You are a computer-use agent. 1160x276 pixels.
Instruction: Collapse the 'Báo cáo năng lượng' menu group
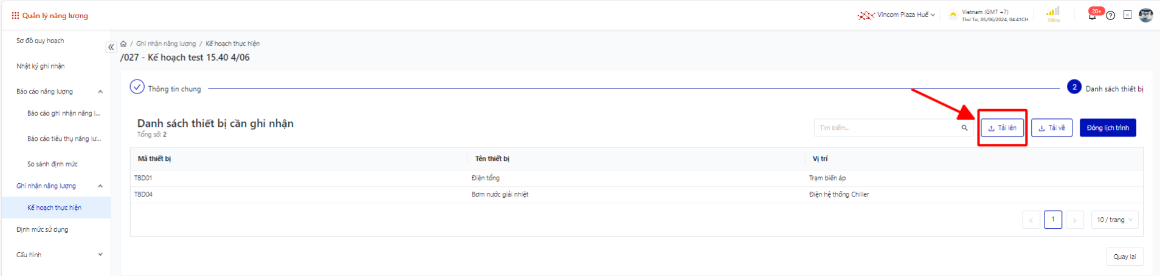coord(100,92)
